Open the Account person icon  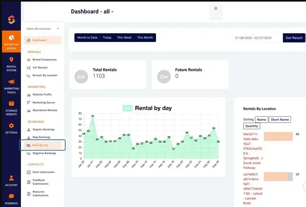coord(11,178)
